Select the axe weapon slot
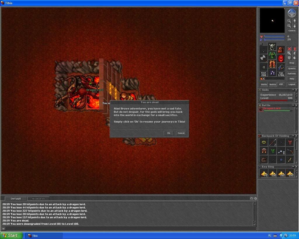 click(x=264, y=59)
